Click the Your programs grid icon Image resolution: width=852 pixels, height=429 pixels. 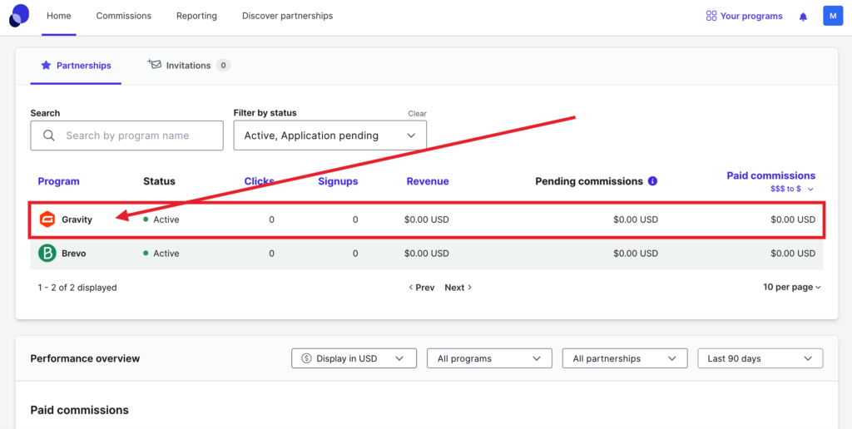pos(711,16)
